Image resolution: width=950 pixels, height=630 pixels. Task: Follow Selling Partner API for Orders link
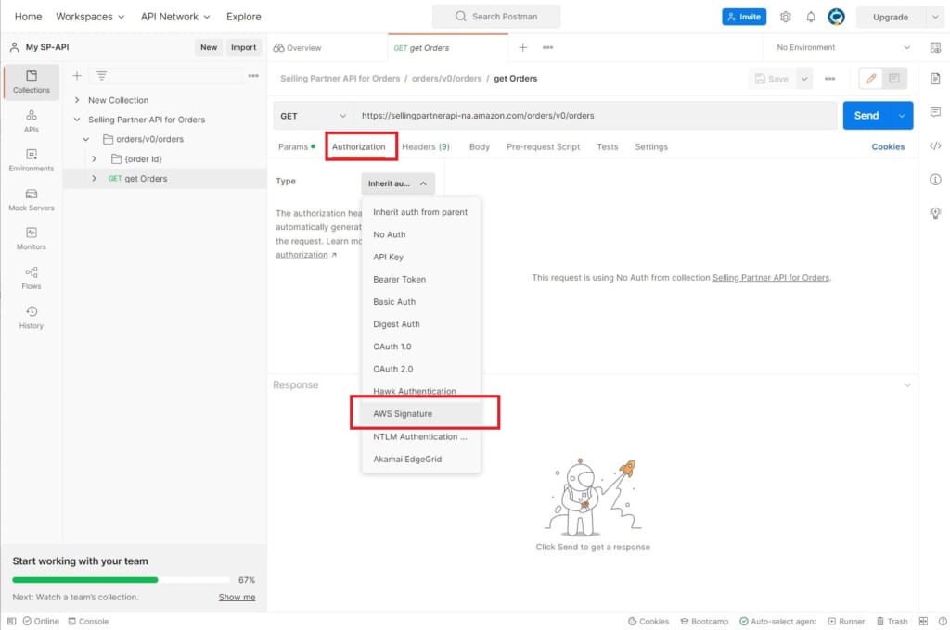pos(771,277)
